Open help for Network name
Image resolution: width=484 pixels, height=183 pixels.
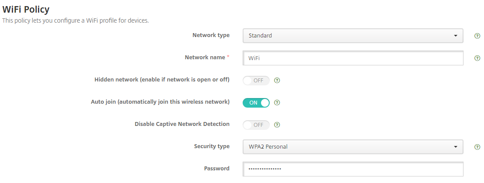click(x=477, y=58)
